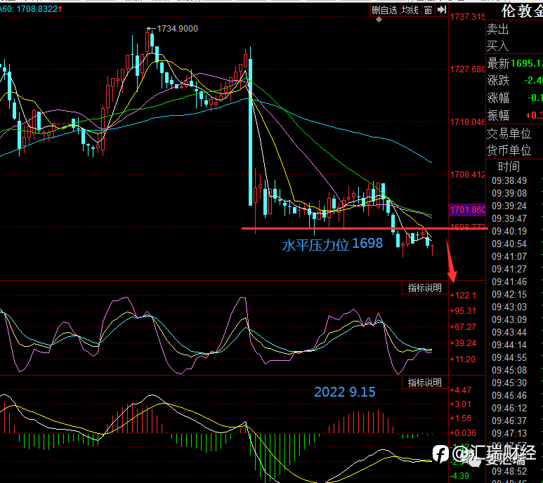
Task: Click the grey diamond marker above the chart
Action: tap(379, 20)
